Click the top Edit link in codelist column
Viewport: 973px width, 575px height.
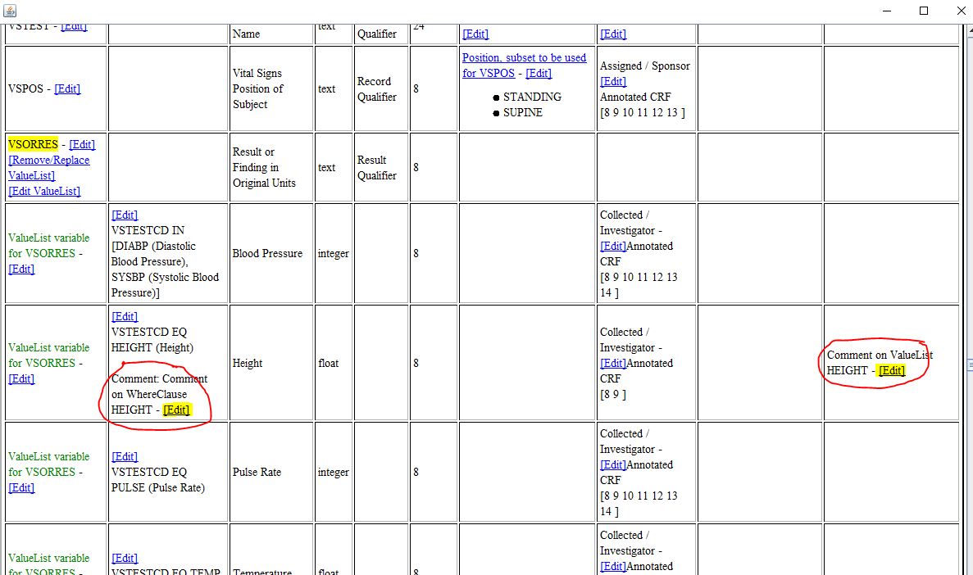pos(475,34)
